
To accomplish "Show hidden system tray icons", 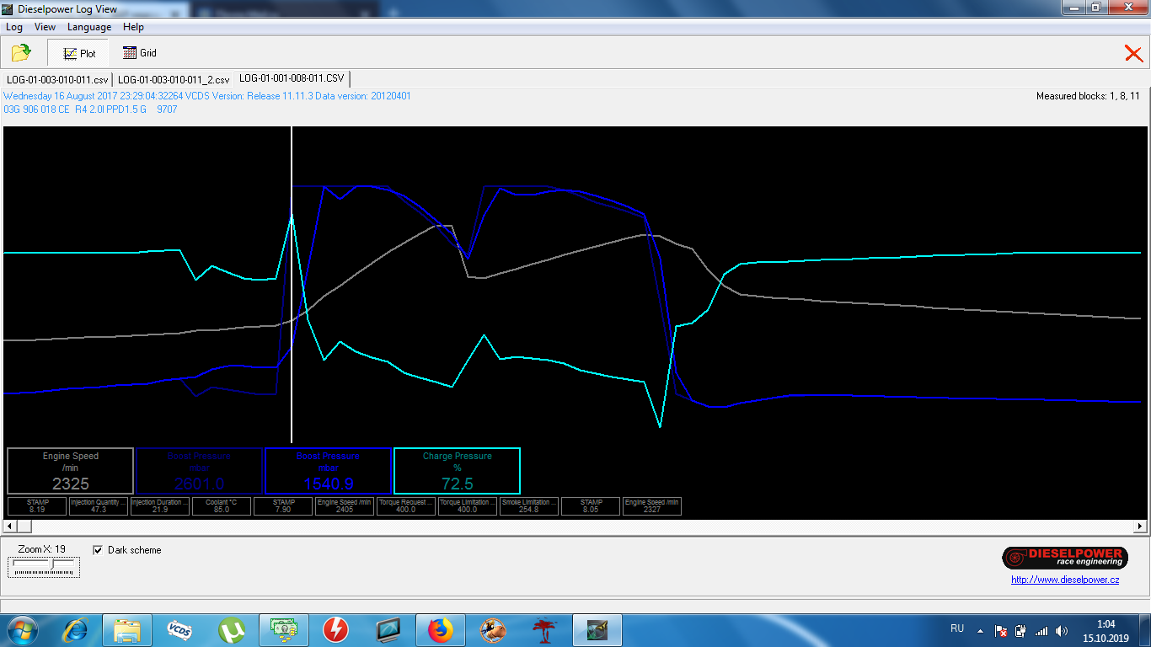I will coord(980,630).
